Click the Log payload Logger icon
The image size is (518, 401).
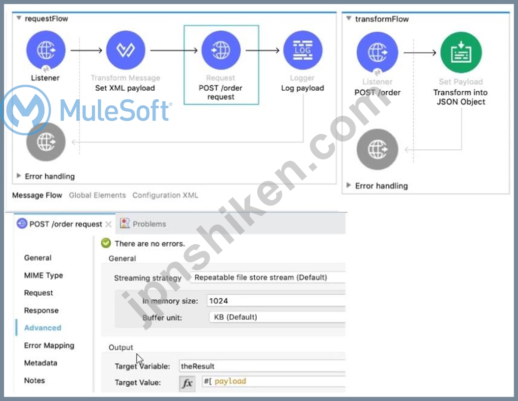302,50
